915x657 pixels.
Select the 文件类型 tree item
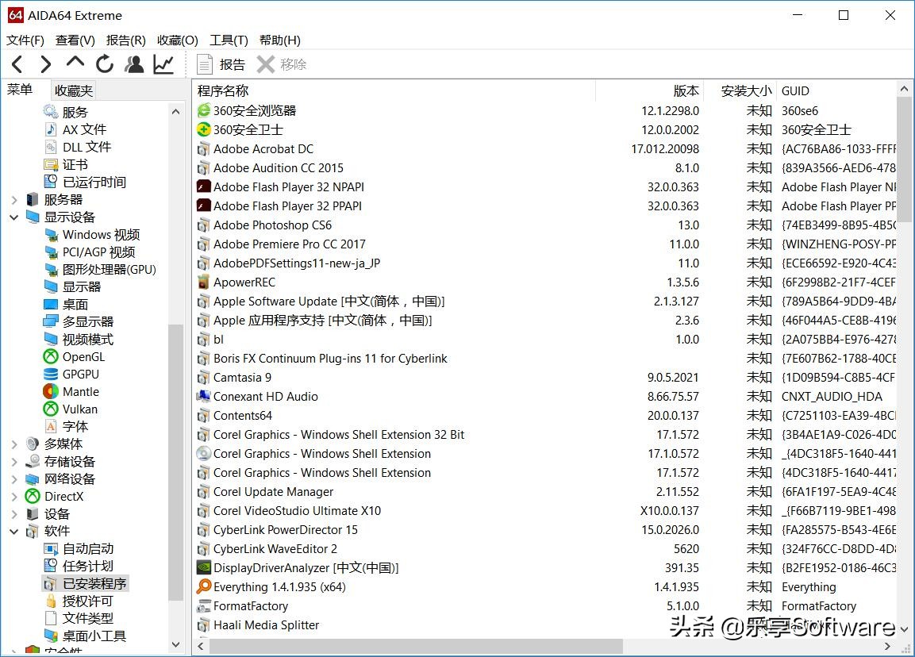79,618
